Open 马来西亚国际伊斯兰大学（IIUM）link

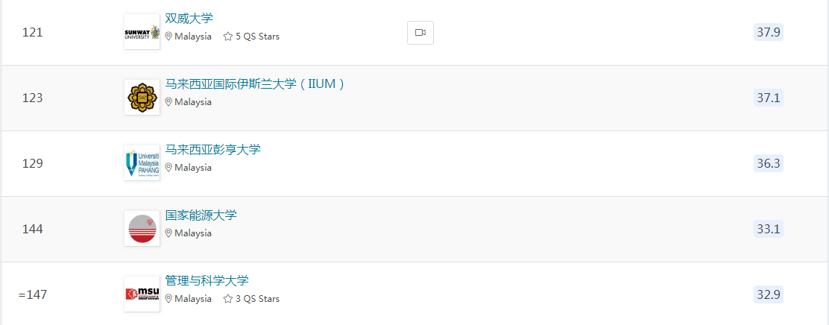coord(256,84)
